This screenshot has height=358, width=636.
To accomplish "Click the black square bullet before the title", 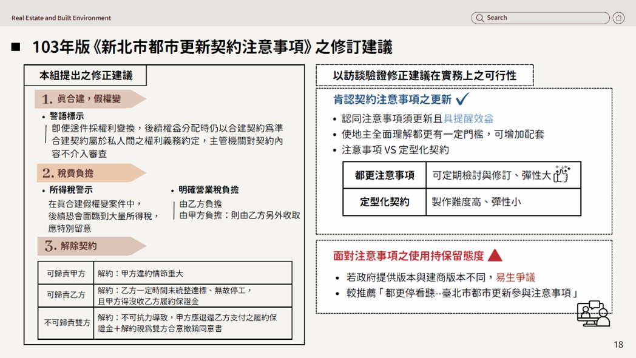I will [x=16, y=47].
